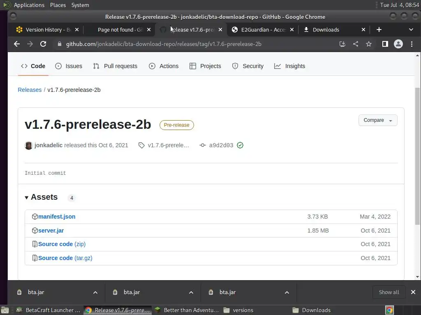Expand options for third bta.jar download
This screenshot has width=421, height=315.
287,292
